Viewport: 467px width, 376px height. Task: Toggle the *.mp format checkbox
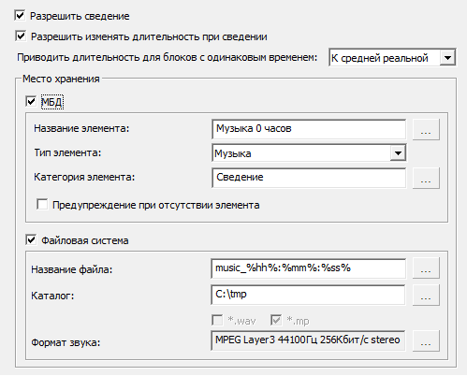click(x=276, y=320)
